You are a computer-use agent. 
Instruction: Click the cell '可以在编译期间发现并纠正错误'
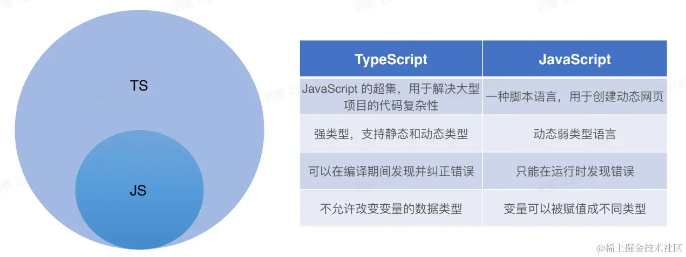click(x=391, y=171)
